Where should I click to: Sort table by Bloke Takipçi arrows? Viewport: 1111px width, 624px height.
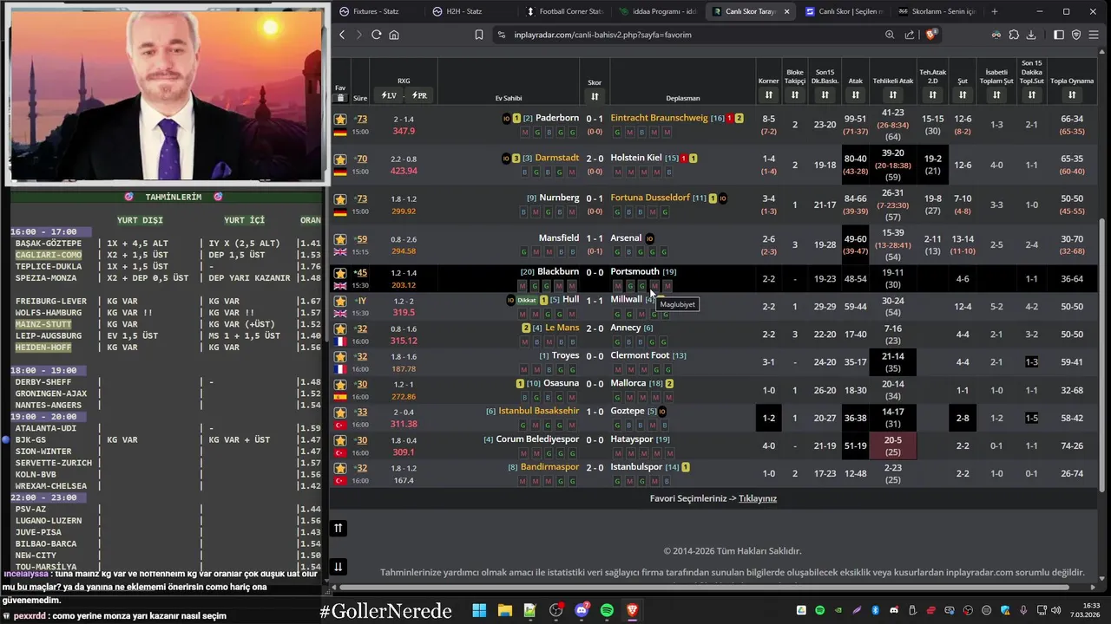795,95
